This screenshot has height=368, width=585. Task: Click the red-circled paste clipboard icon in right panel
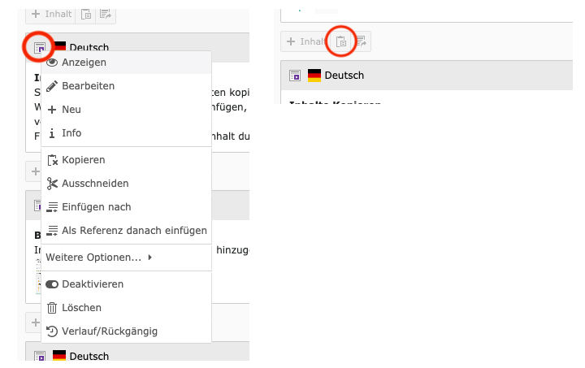coord(342,41)
